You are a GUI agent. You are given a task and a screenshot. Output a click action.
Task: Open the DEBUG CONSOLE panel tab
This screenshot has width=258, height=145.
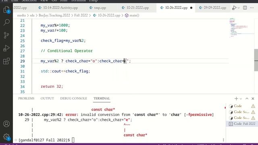click(73, 98)
